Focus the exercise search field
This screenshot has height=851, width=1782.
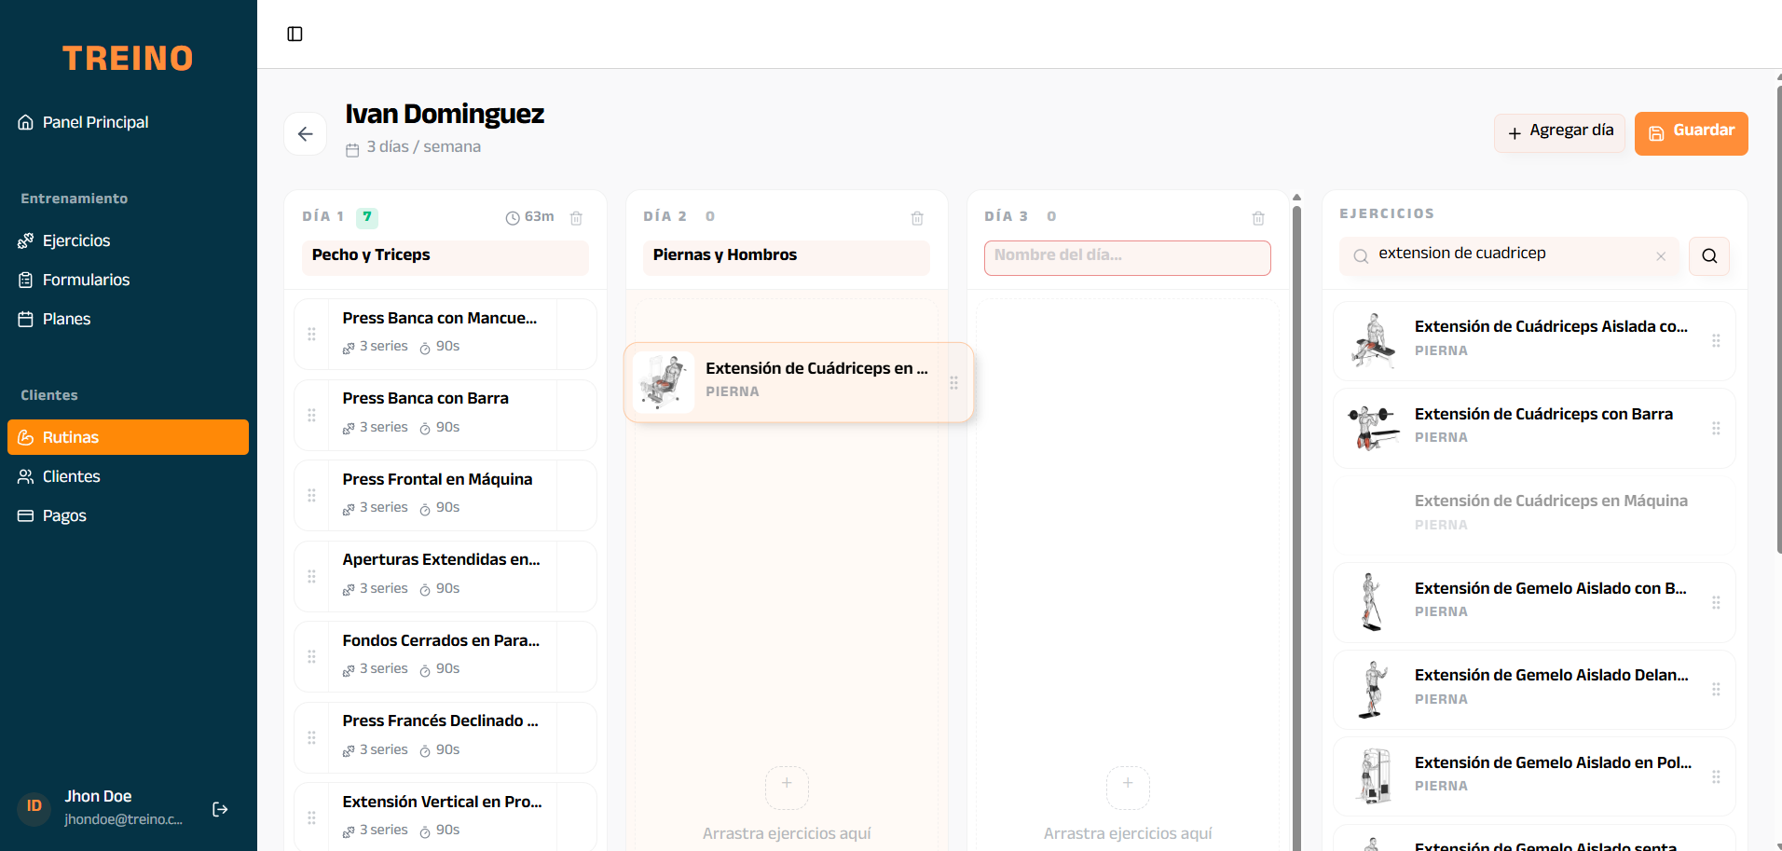(x=1509, y=256)
